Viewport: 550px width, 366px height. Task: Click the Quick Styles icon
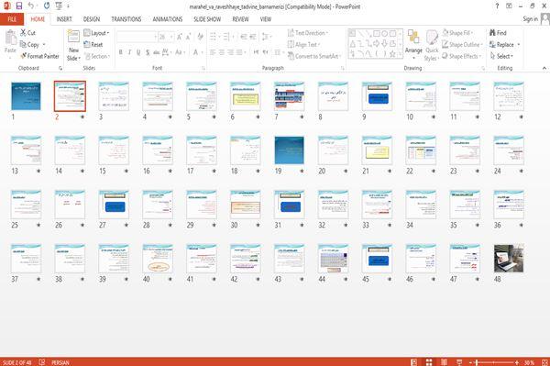click(432, 38)
